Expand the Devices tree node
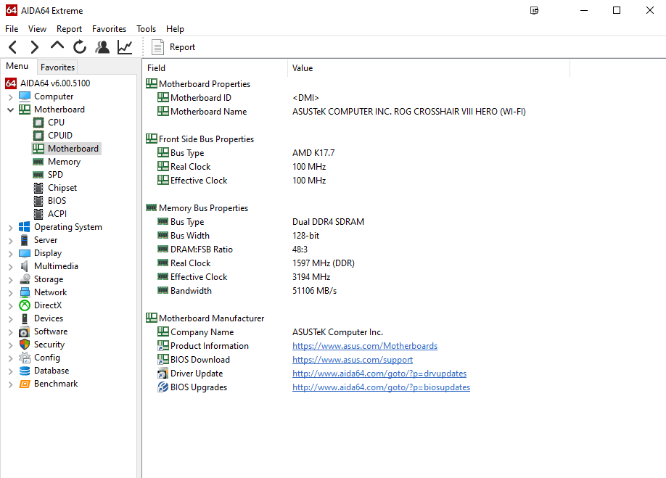The height and width of the screenshot is (478, 666). [11, 319]
